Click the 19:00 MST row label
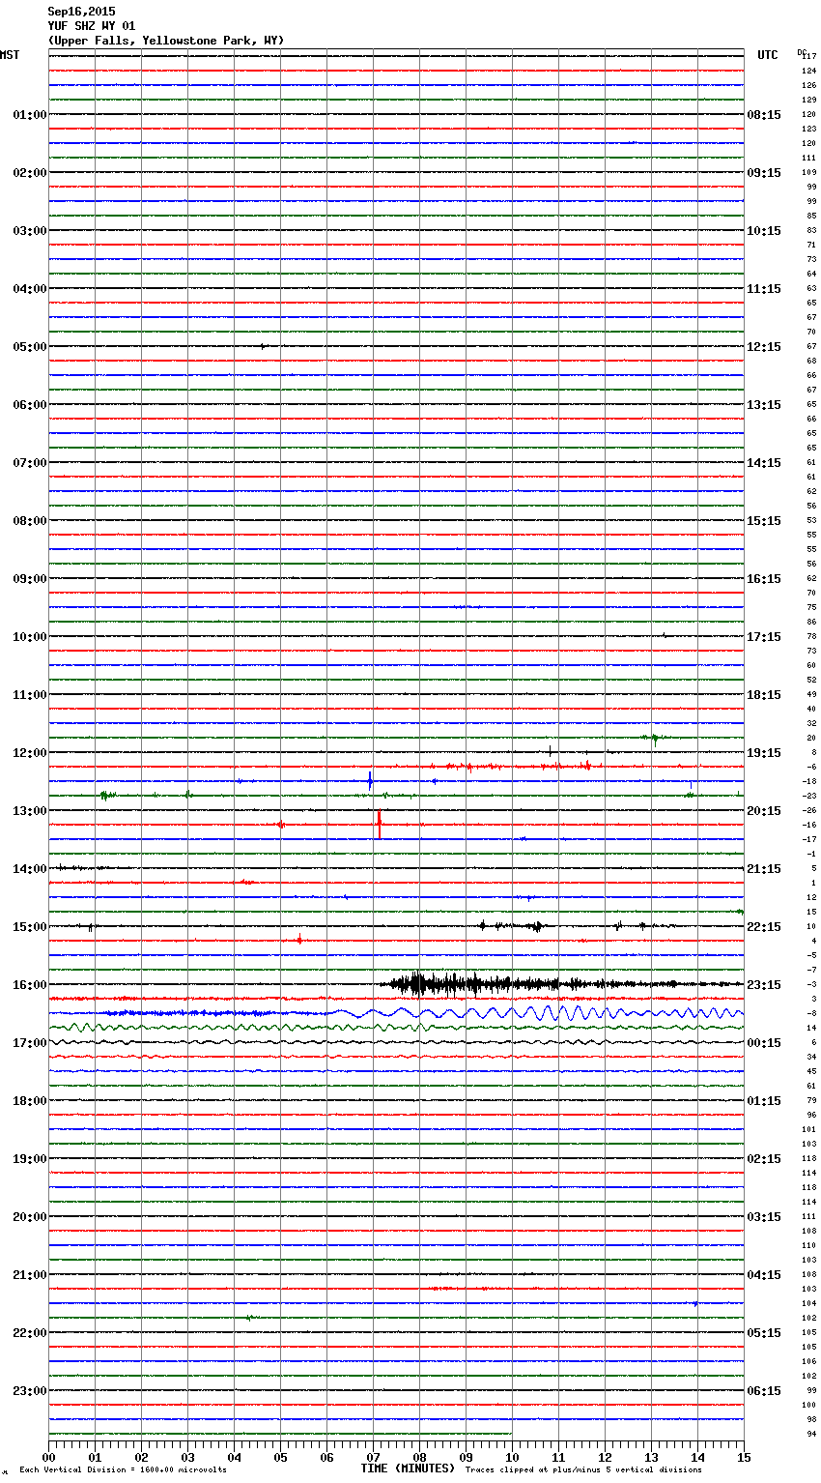Image resolution: width=821 pixels, height=1483 pixels. click(x=29, y=1159)
